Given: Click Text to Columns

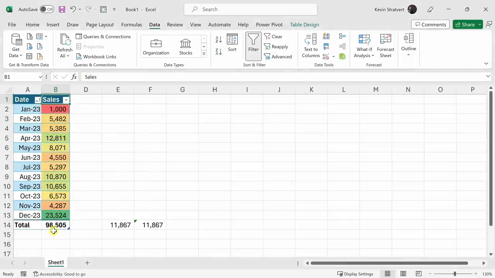Looking at the screenshot, I should 311,46.
